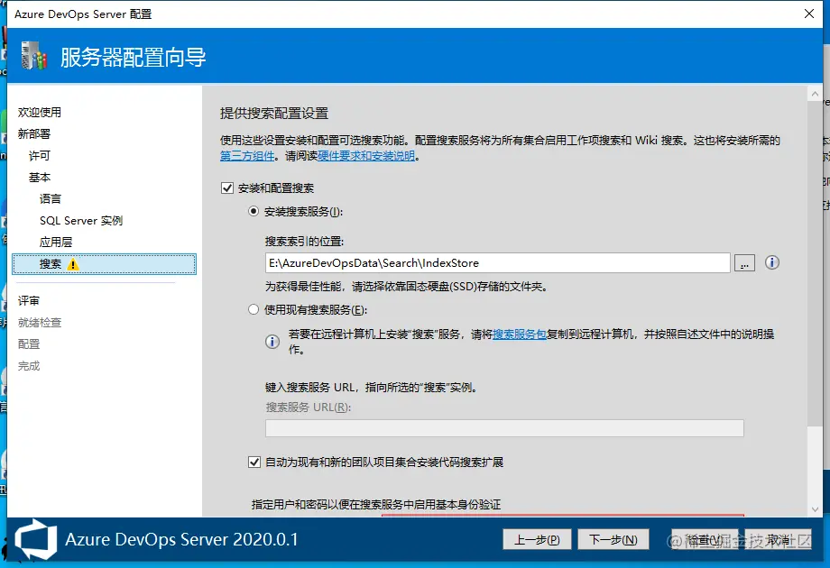Select 应用层 step in sidebar
The height and width of the screenshot is (568, 830).
pos(56,243)
